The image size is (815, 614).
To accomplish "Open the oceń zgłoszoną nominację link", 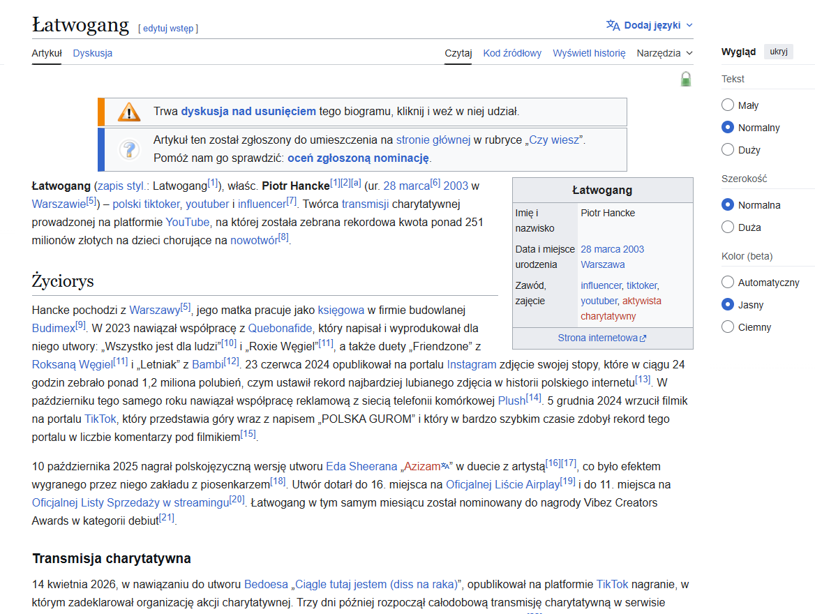I will coord(358,158).
